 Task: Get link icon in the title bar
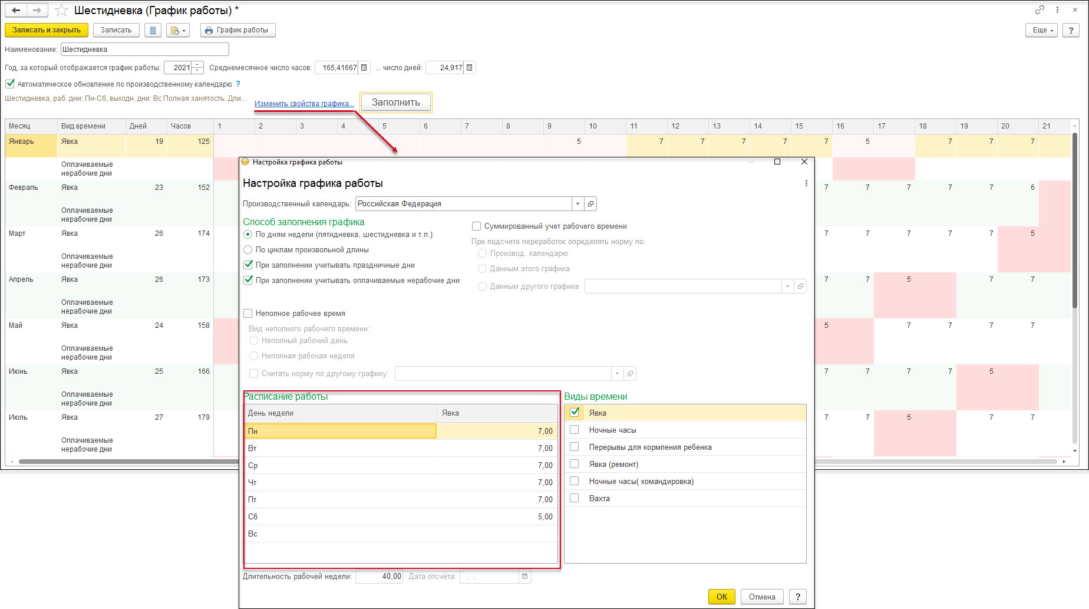point(1039,9)
